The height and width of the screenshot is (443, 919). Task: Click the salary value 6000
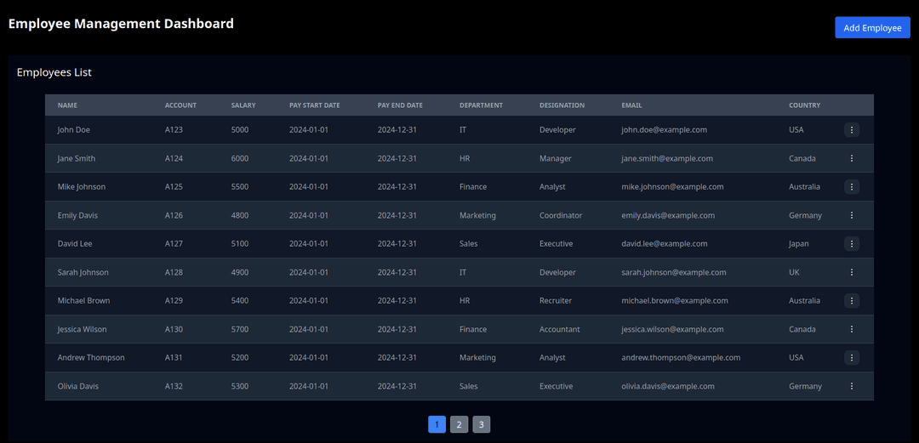point(240,158)
